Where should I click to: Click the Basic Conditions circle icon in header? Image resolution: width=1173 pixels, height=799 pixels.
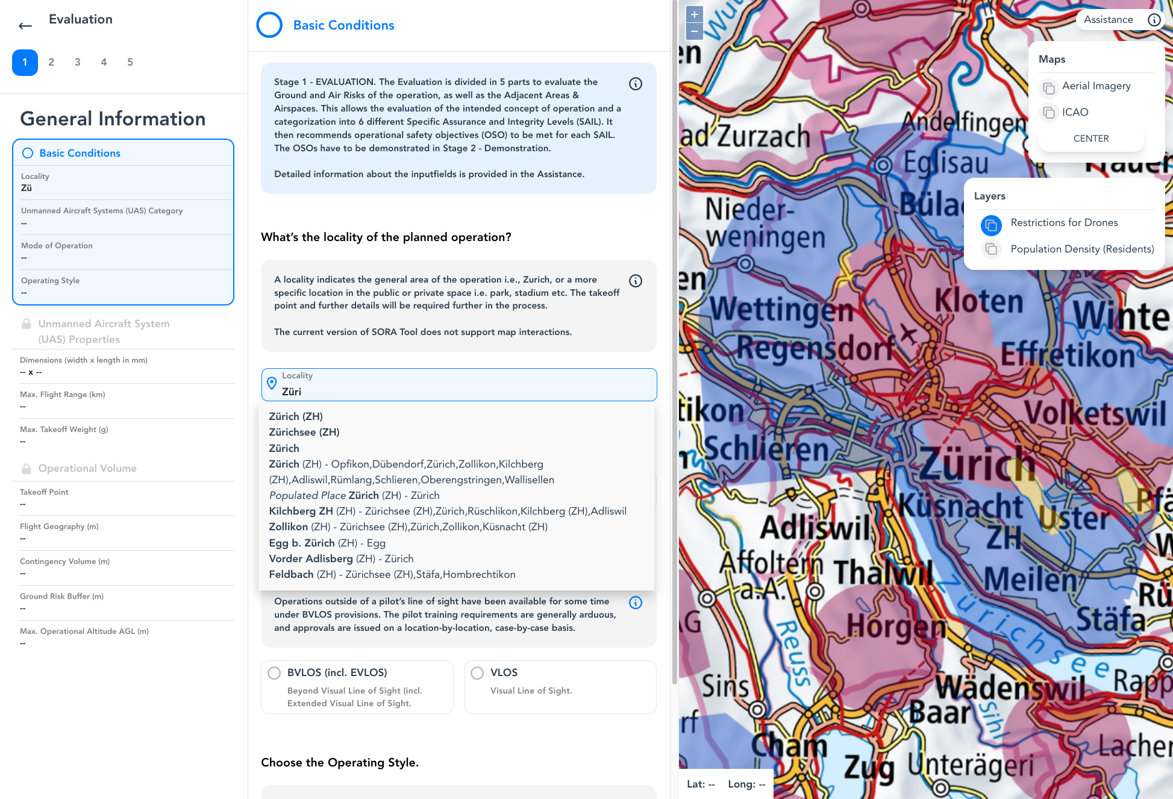pos(269,25)
